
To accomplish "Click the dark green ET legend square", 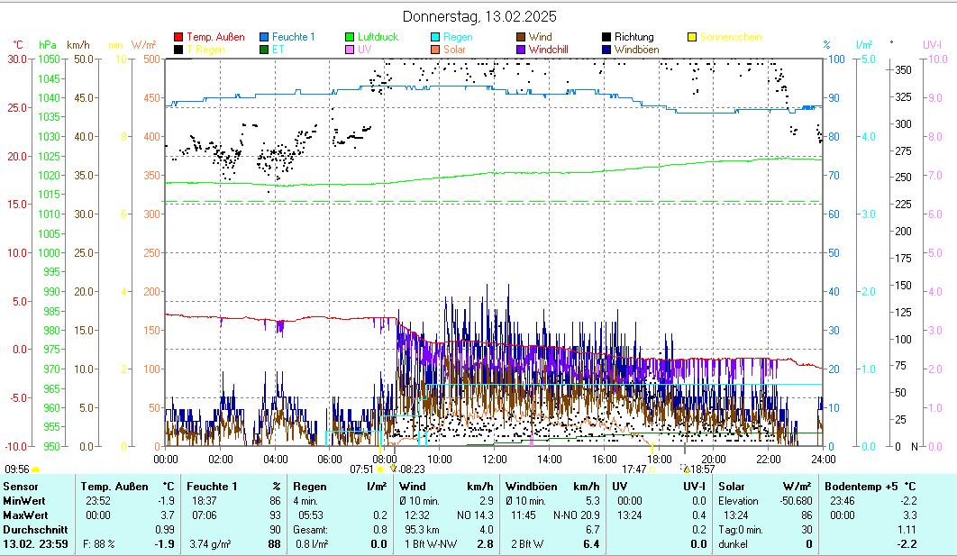I will point(264,50).
